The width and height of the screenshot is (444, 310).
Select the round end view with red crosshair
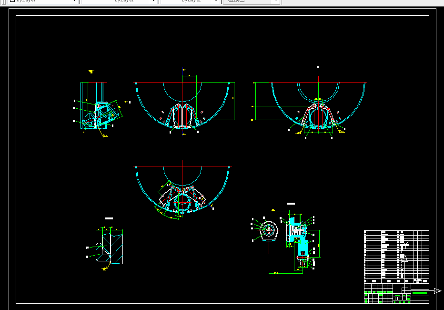point(269,231)
